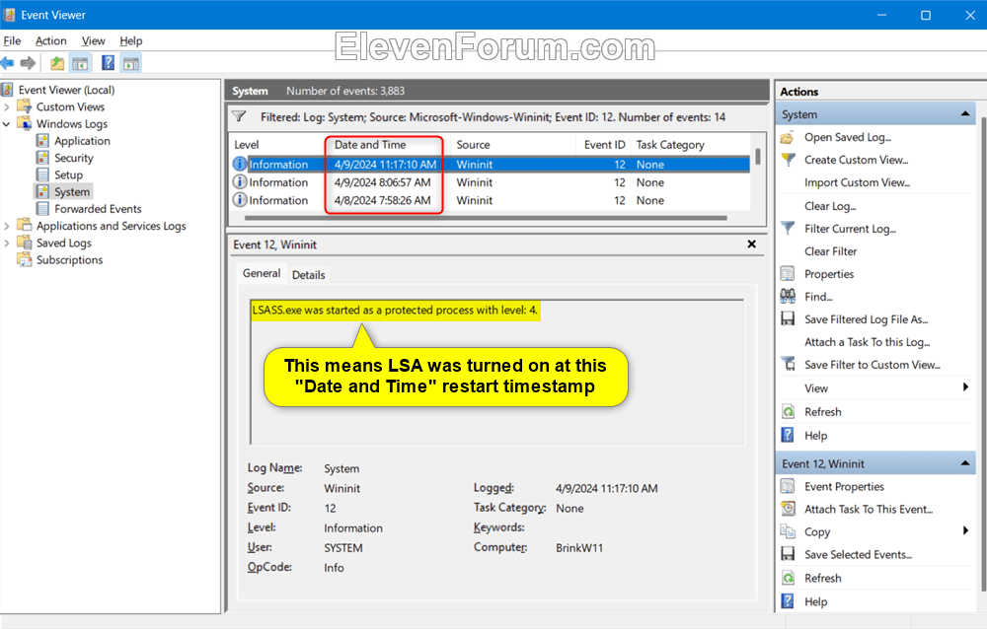Open the File menu
This screenshot has width=987, height=629.
(x=12, y=40)
